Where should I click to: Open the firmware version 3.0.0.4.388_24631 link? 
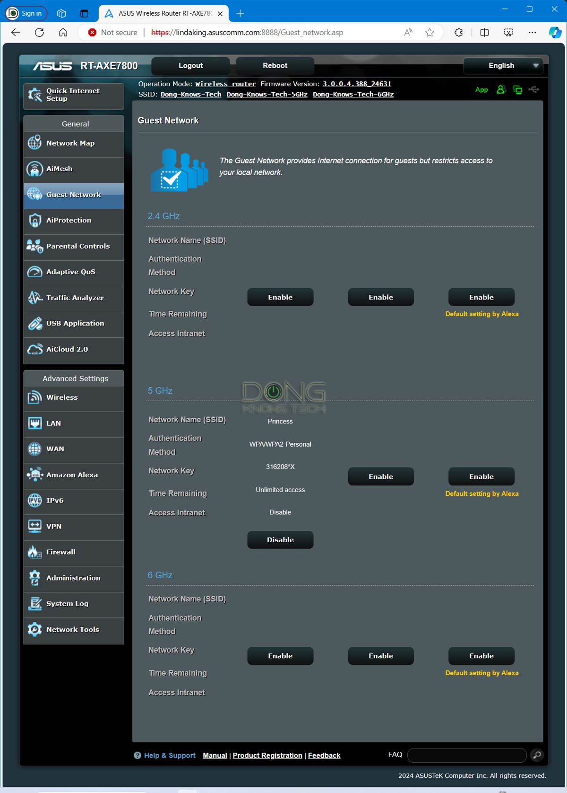tap(357, 84)
